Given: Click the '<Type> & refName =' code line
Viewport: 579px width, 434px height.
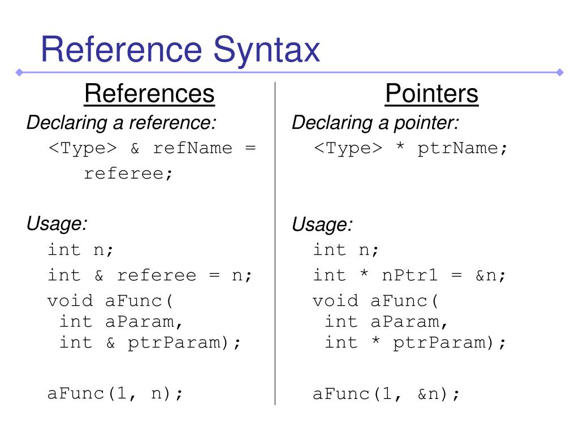Looking at the screenshot, I should pos(153,149).
